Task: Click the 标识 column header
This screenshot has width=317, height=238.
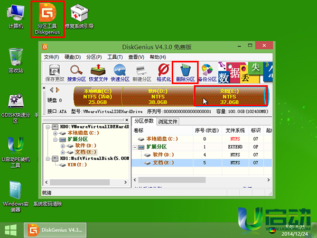Action: tap(256, 131)
